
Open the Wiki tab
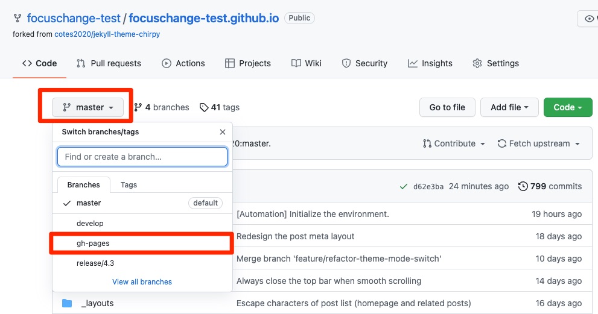307,63
